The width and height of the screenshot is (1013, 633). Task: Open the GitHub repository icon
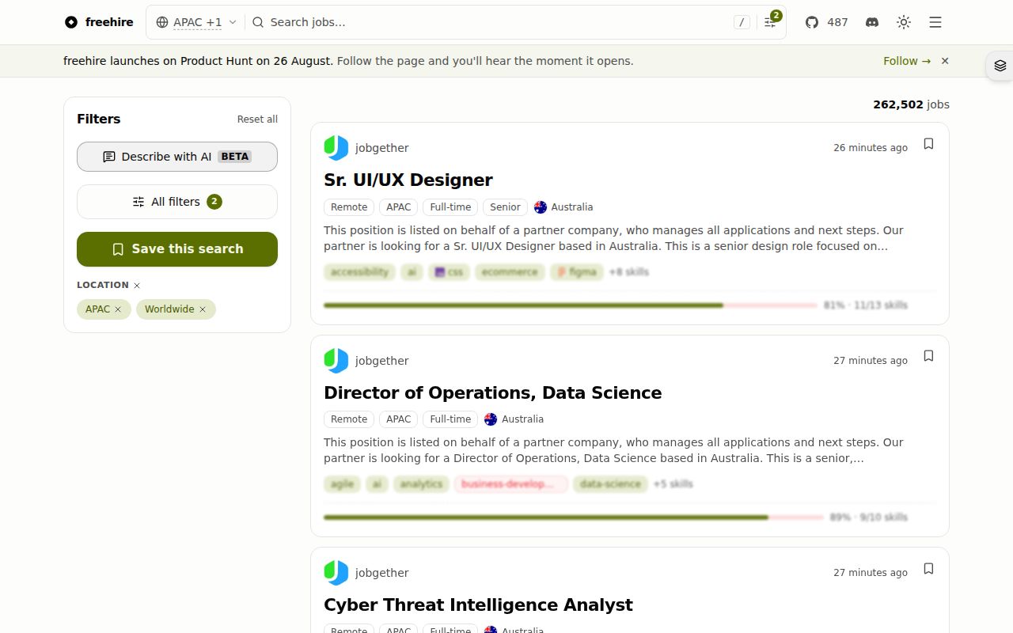[812, 22]
